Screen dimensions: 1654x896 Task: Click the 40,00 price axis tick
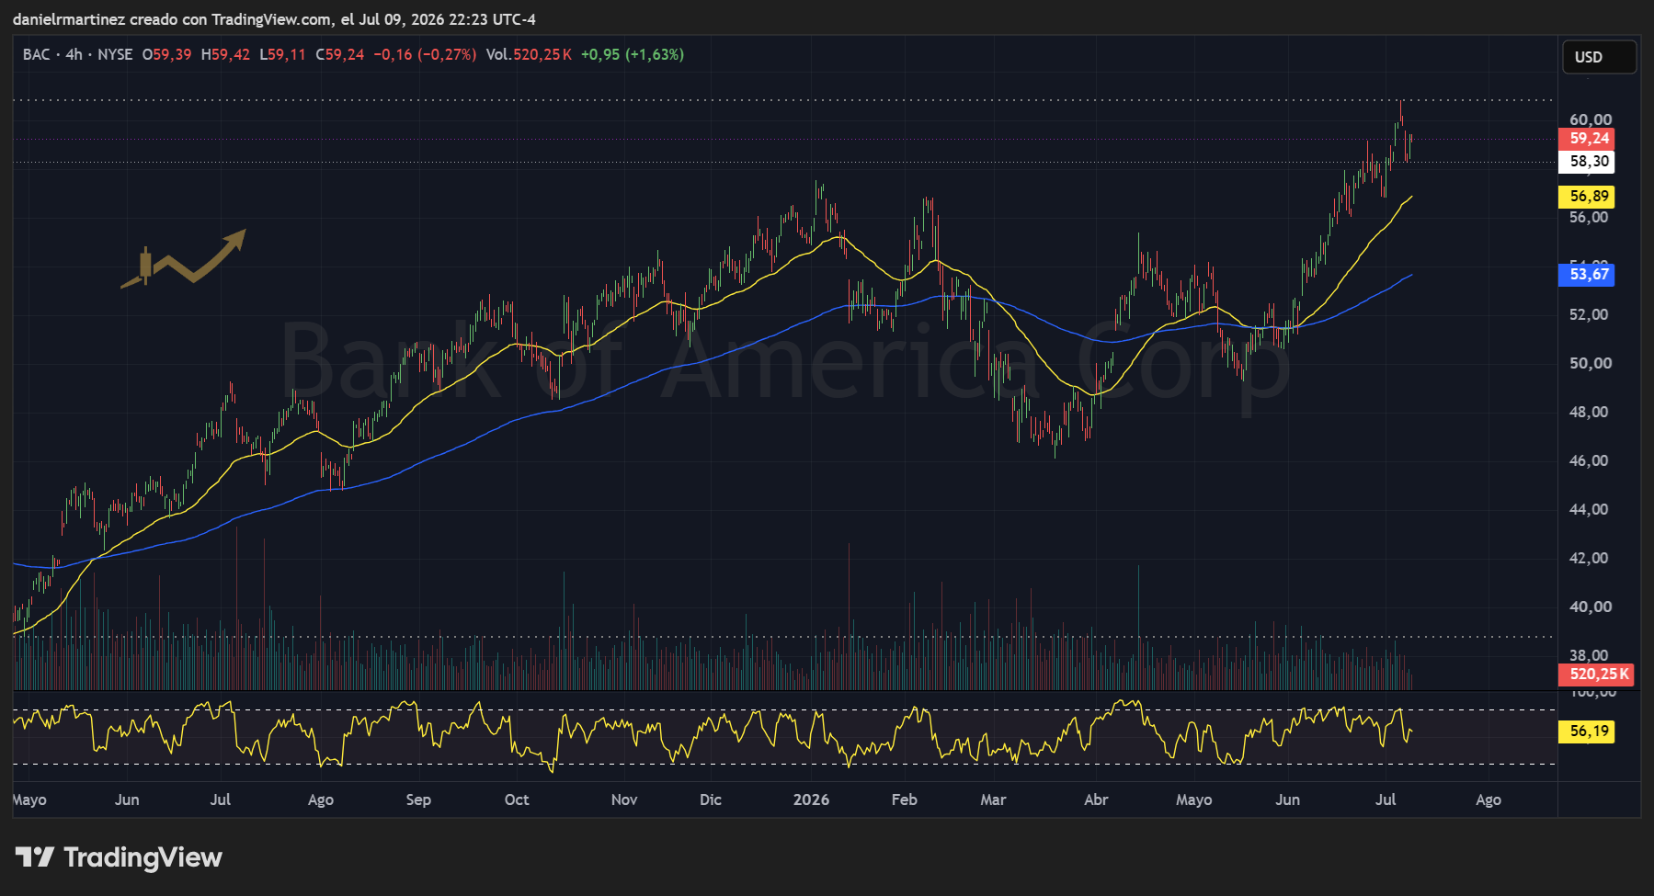(x=1590, y=607)
